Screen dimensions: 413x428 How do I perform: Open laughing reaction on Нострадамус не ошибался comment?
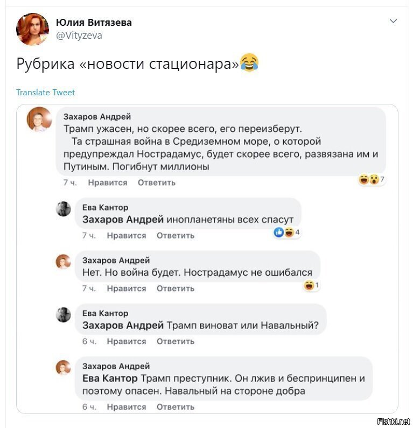point(311,285)
